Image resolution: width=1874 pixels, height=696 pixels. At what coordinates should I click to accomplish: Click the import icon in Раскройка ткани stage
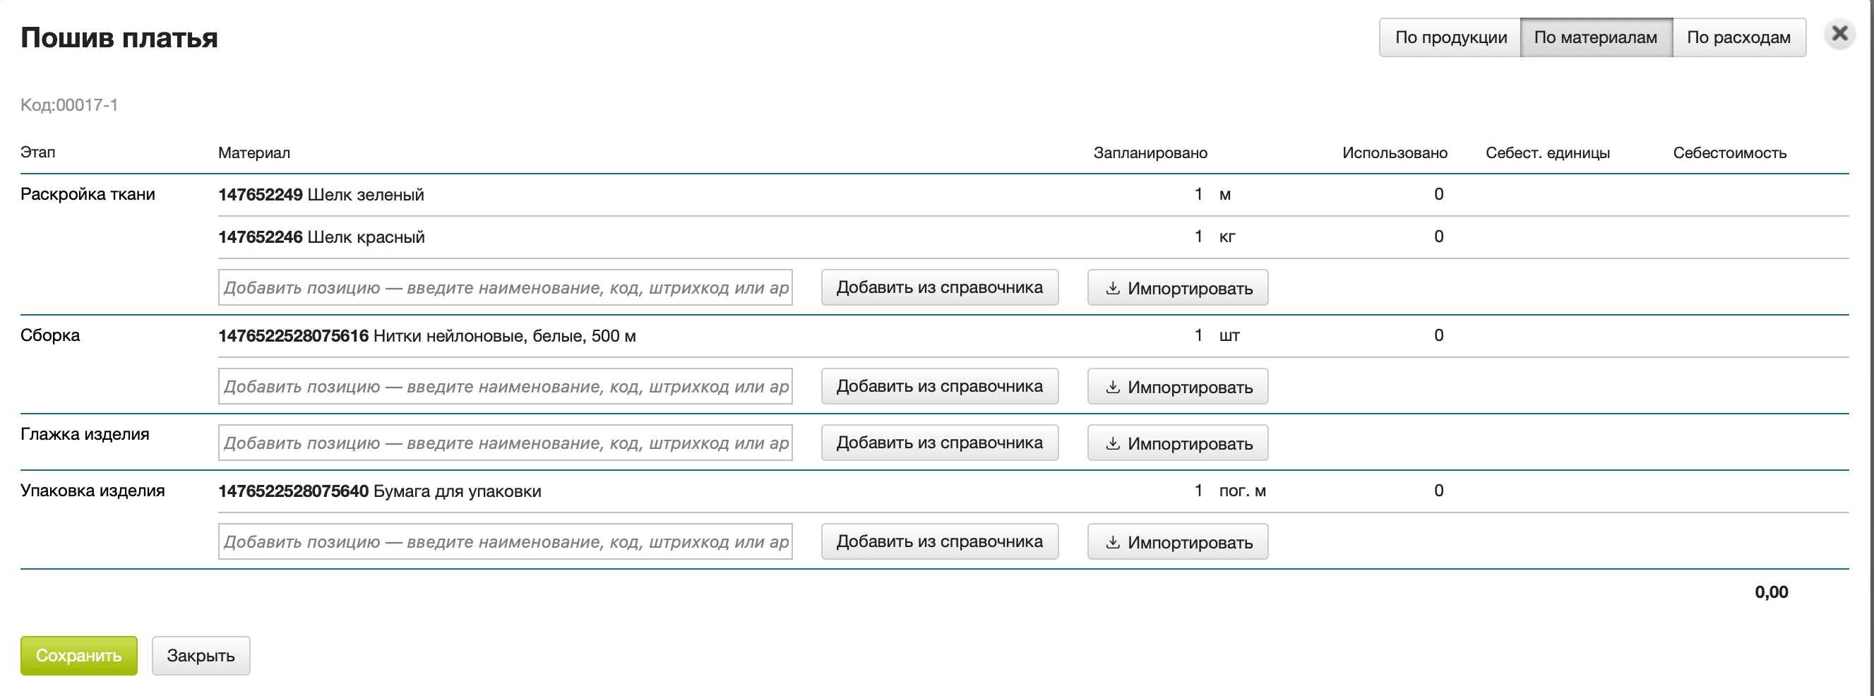[1113, 287]
